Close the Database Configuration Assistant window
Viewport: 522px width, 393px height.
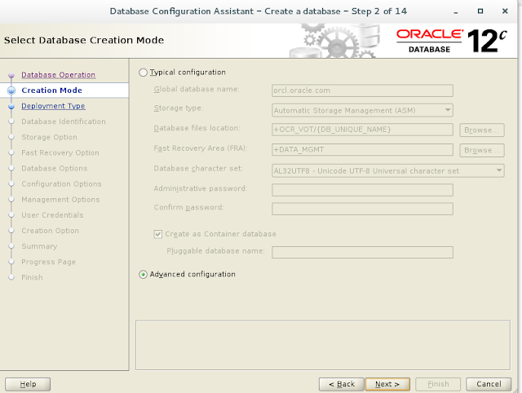coord(505,11)
